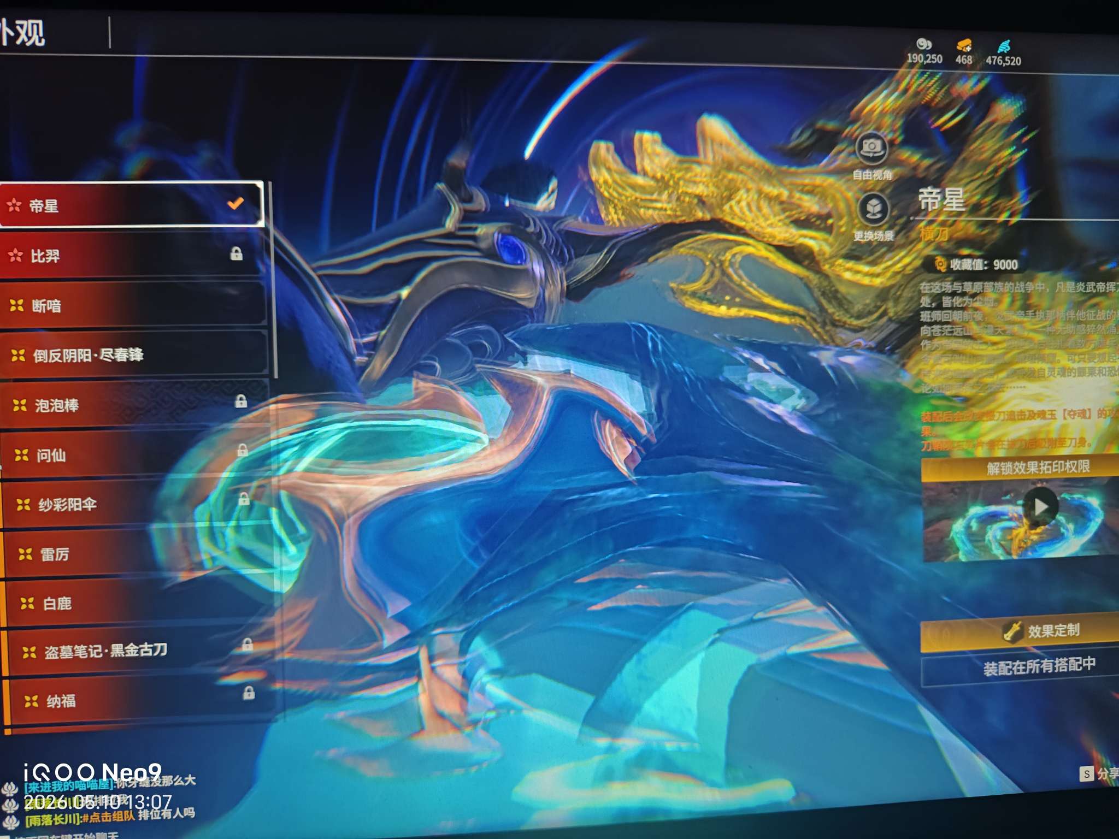Click the 收藏值 collection value icon
1119x839 pixels.
point(940,264)
